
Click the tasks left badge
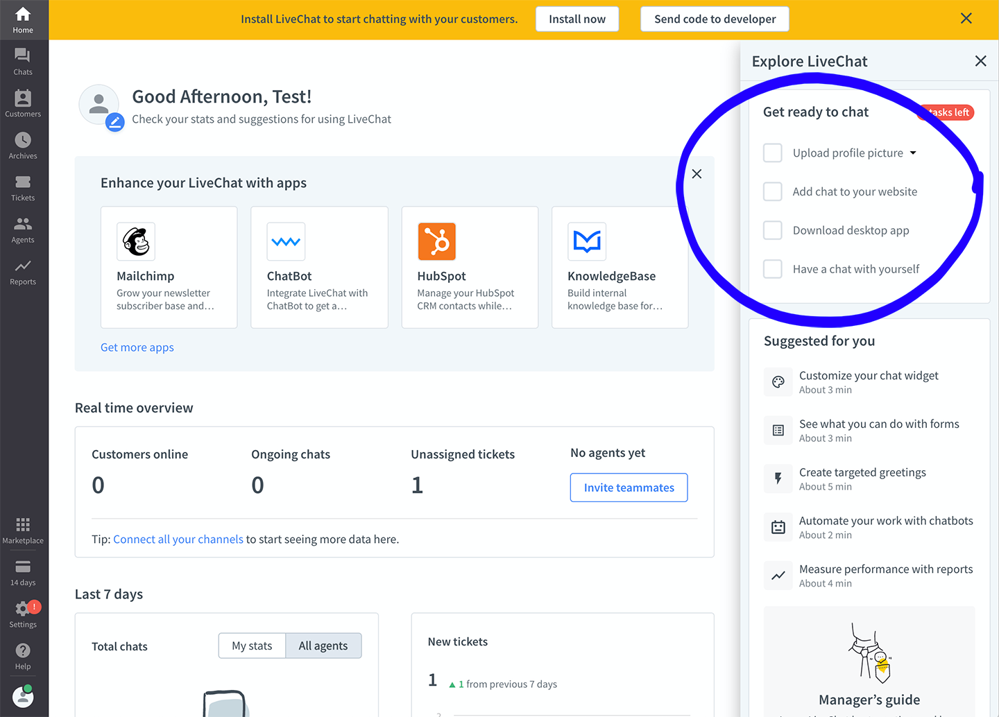tap(947, 112)
